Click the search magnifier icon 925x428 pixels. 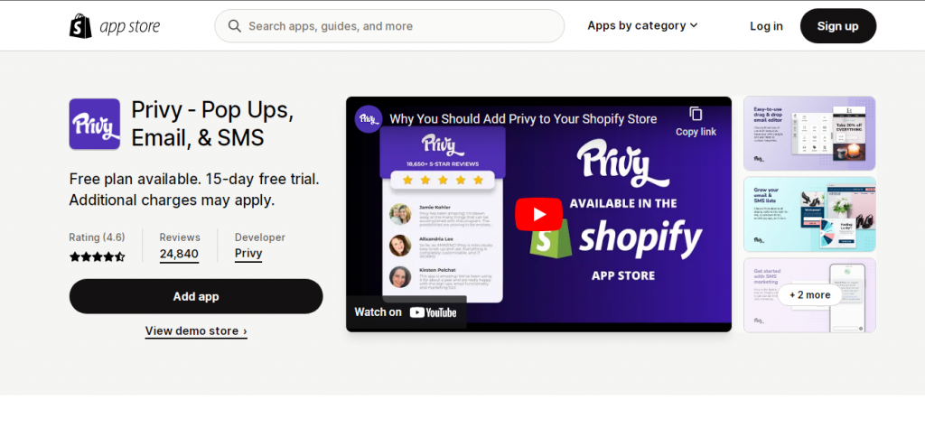tap(235, 26)
